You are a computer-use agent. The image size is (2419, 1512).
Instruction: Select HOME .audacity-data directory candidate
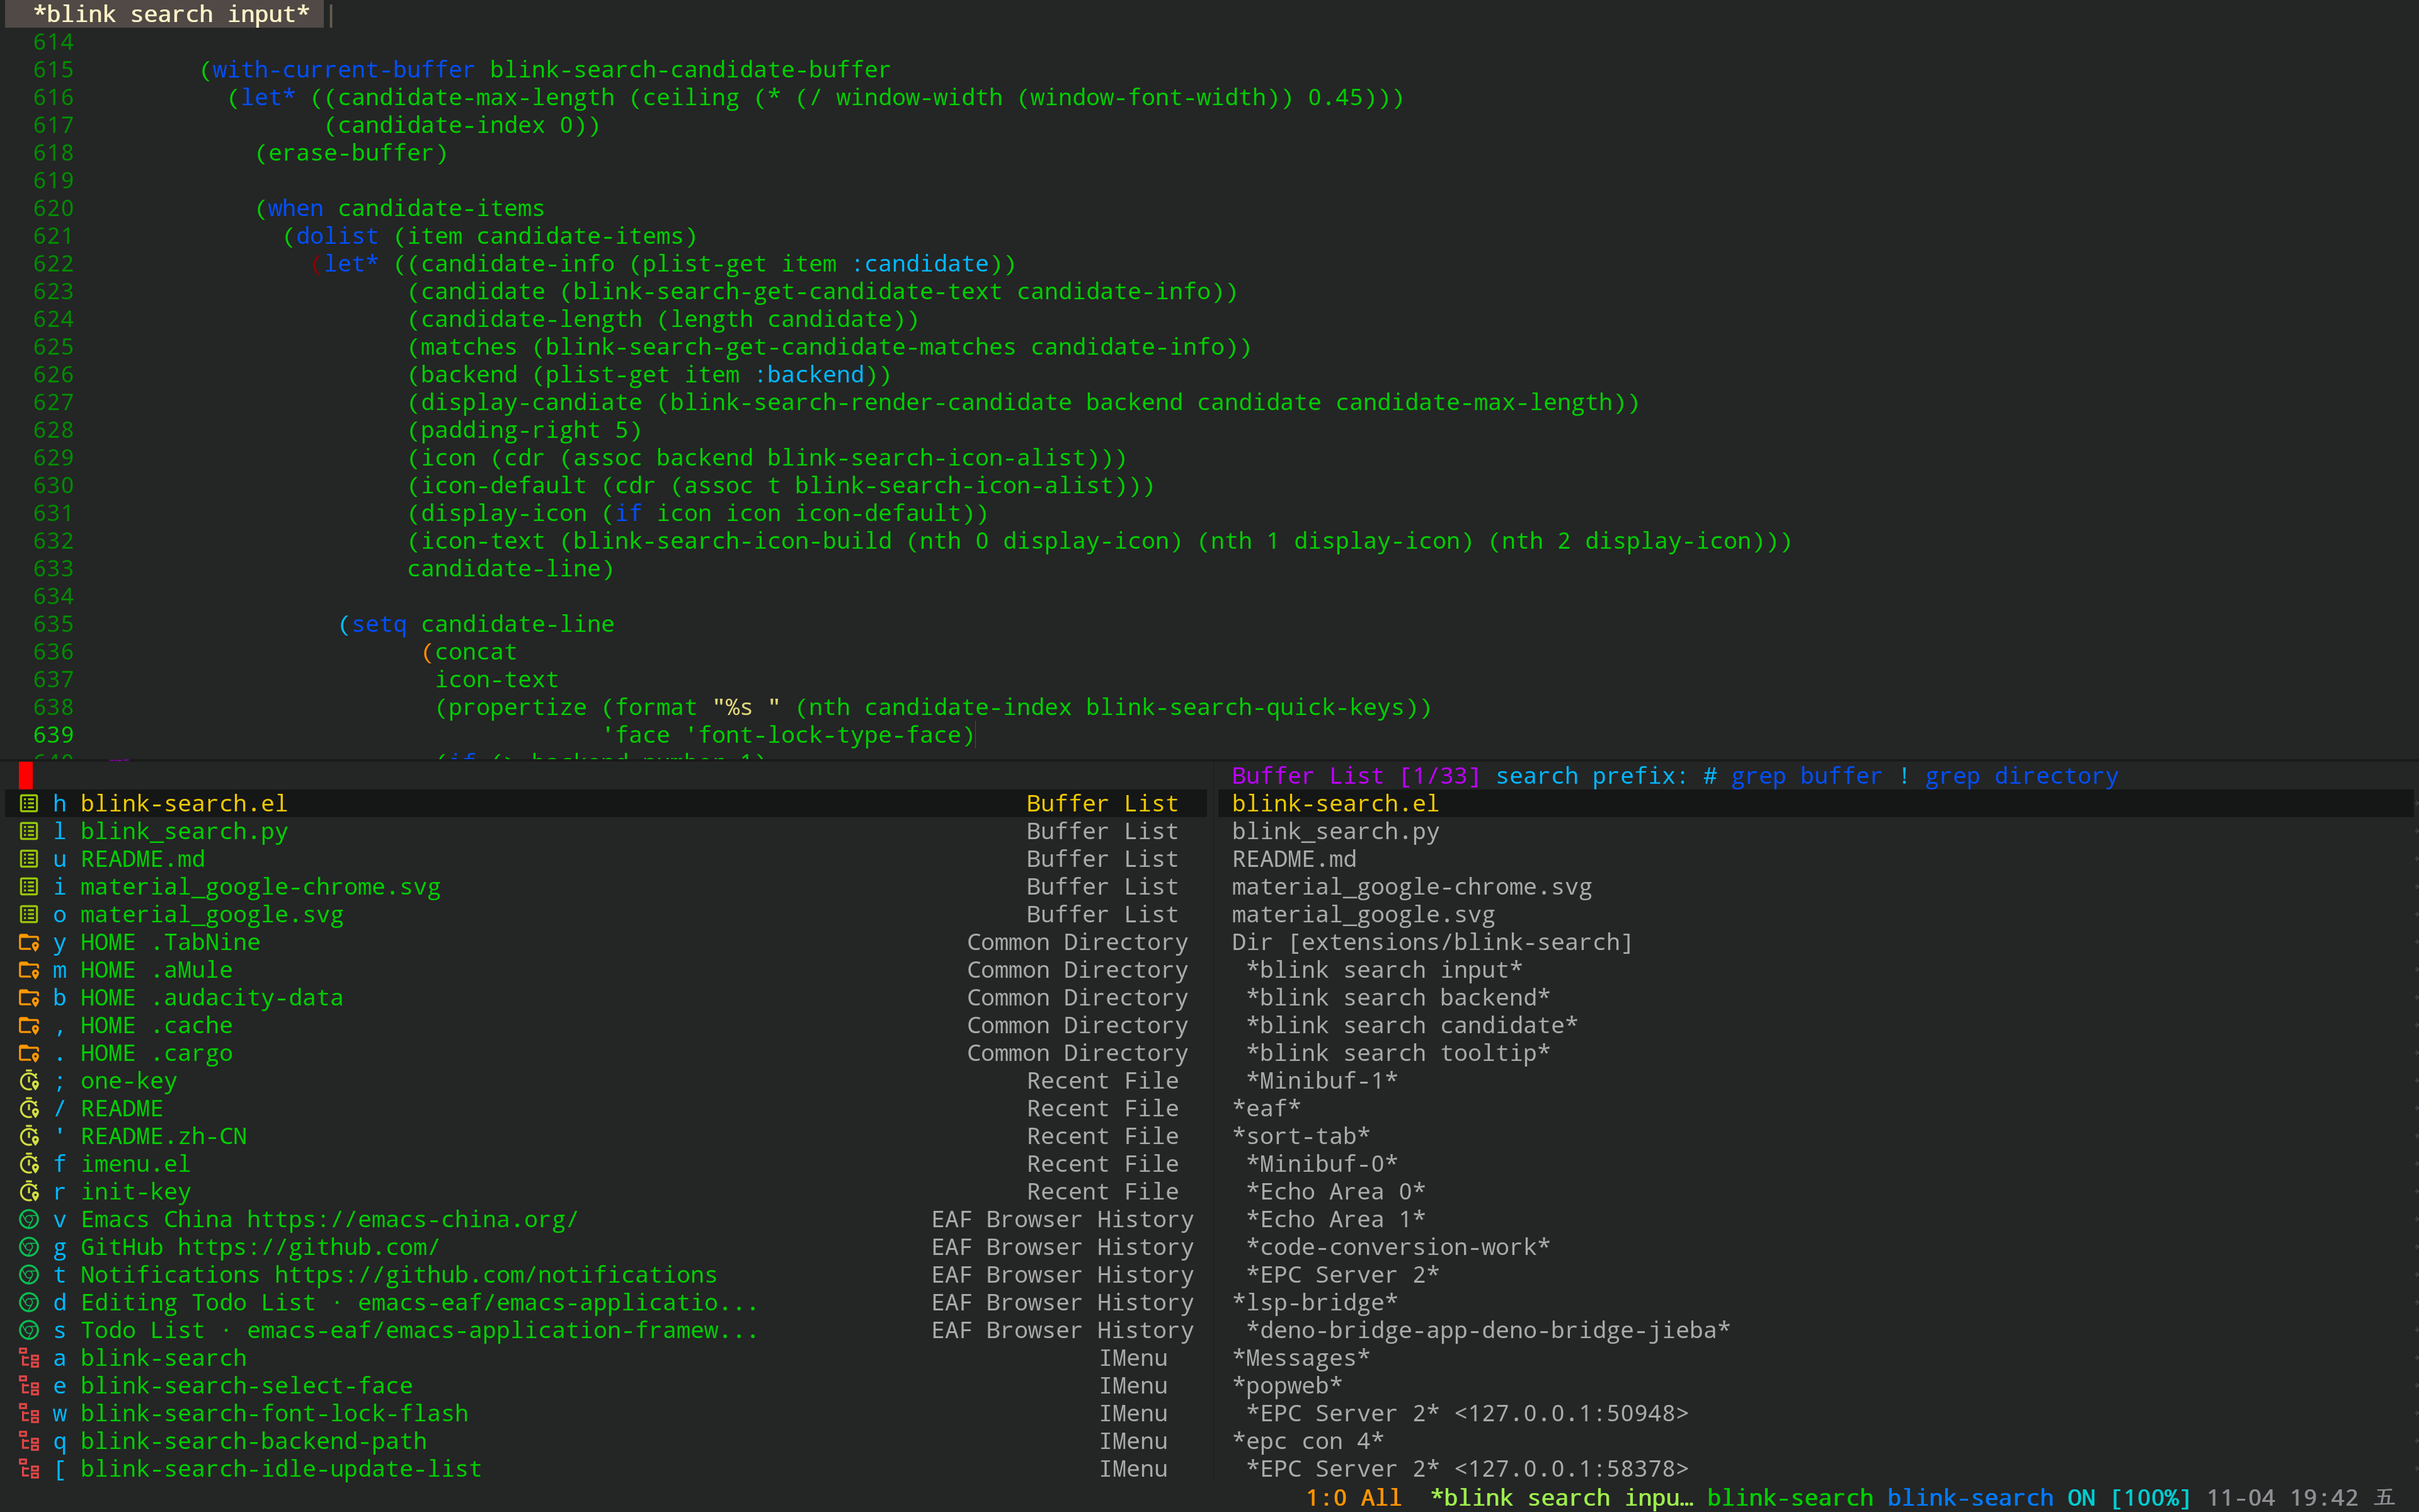click(211, 998)
